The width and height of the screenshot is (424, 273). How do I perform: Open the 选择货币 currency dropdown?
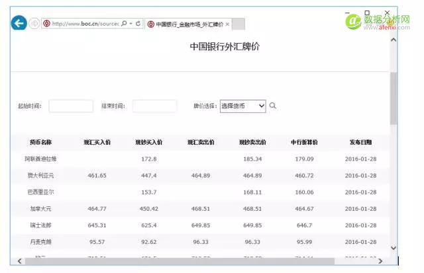(243, 106)
